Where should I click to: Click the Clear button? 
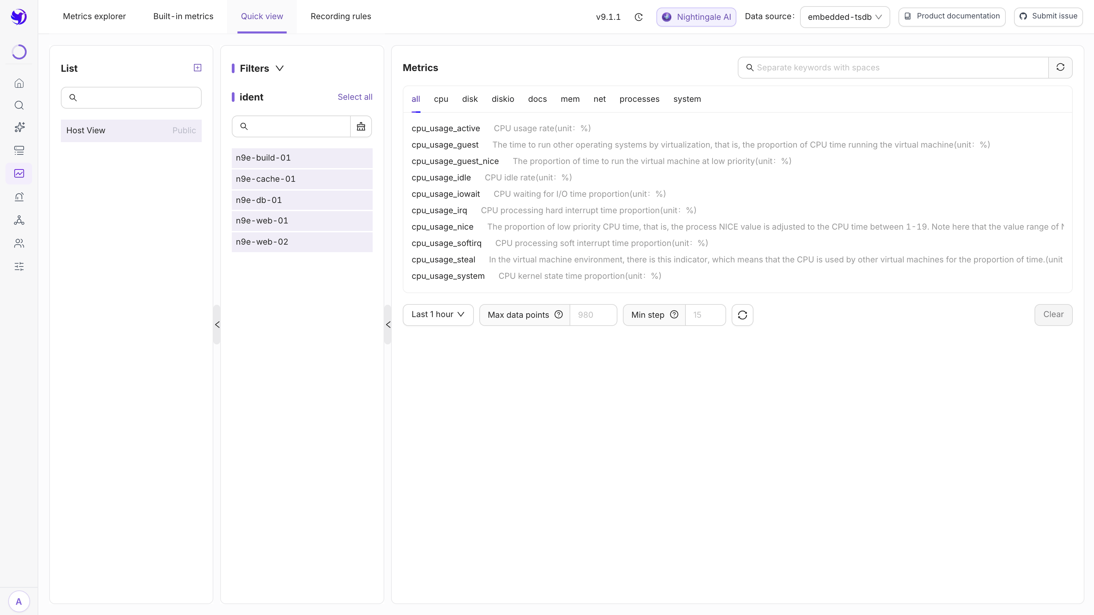[1053, 315]
